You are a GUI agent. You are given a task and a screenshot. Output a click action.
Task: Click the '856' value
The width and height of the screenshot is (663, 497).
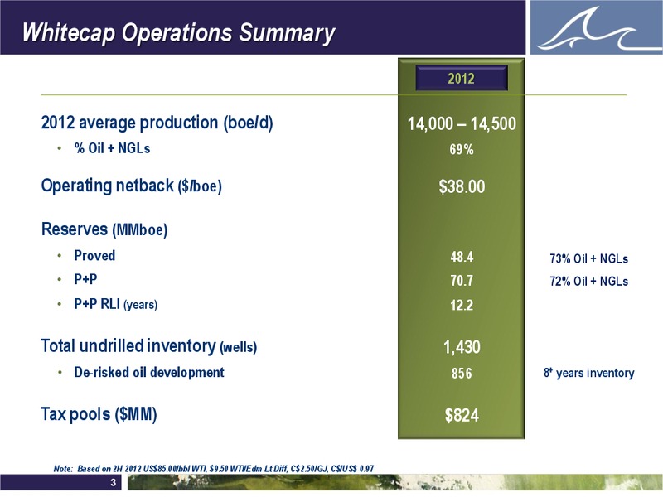click(462, 374)
